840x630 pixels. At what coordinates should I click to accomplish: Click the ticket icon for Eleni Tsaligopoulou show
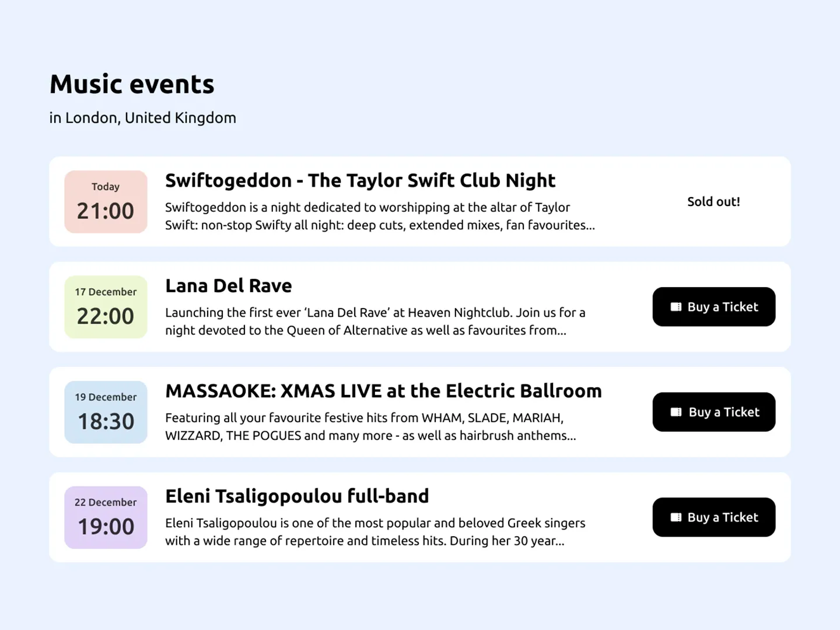pyautogui.click(x=676, y=517)
